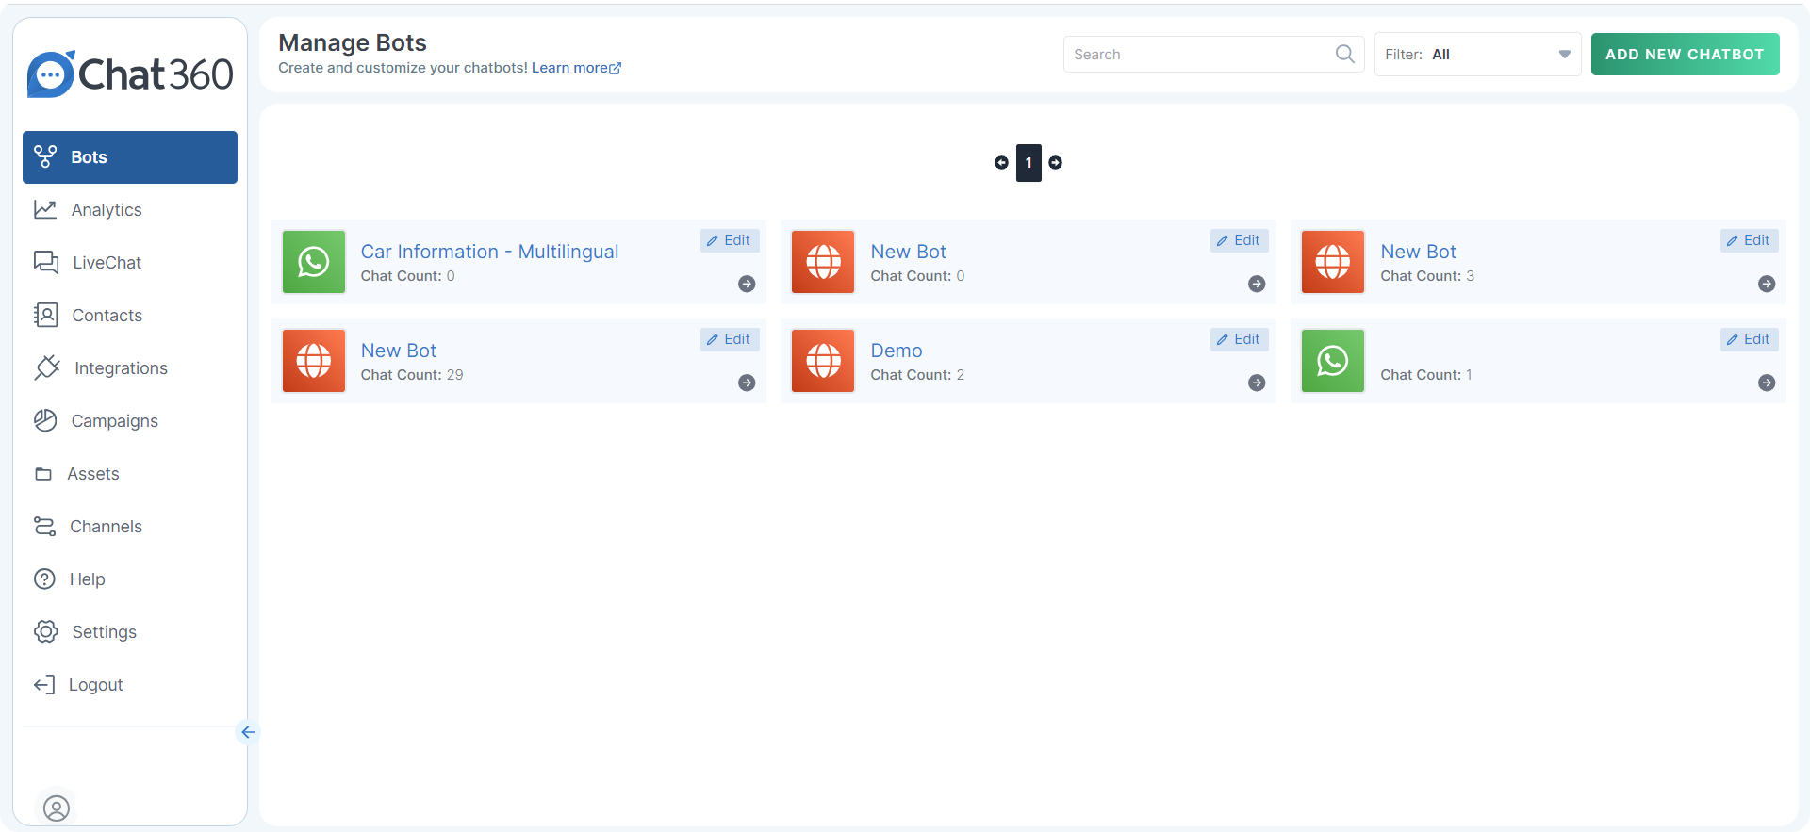Click arrow on New Bot with chat count 3
This screenshot has height=832, width=1810.
[x=1767, y=284]
